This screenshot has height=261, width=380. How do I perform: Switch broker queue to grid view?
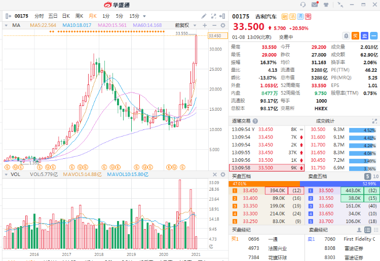(376, 230)
